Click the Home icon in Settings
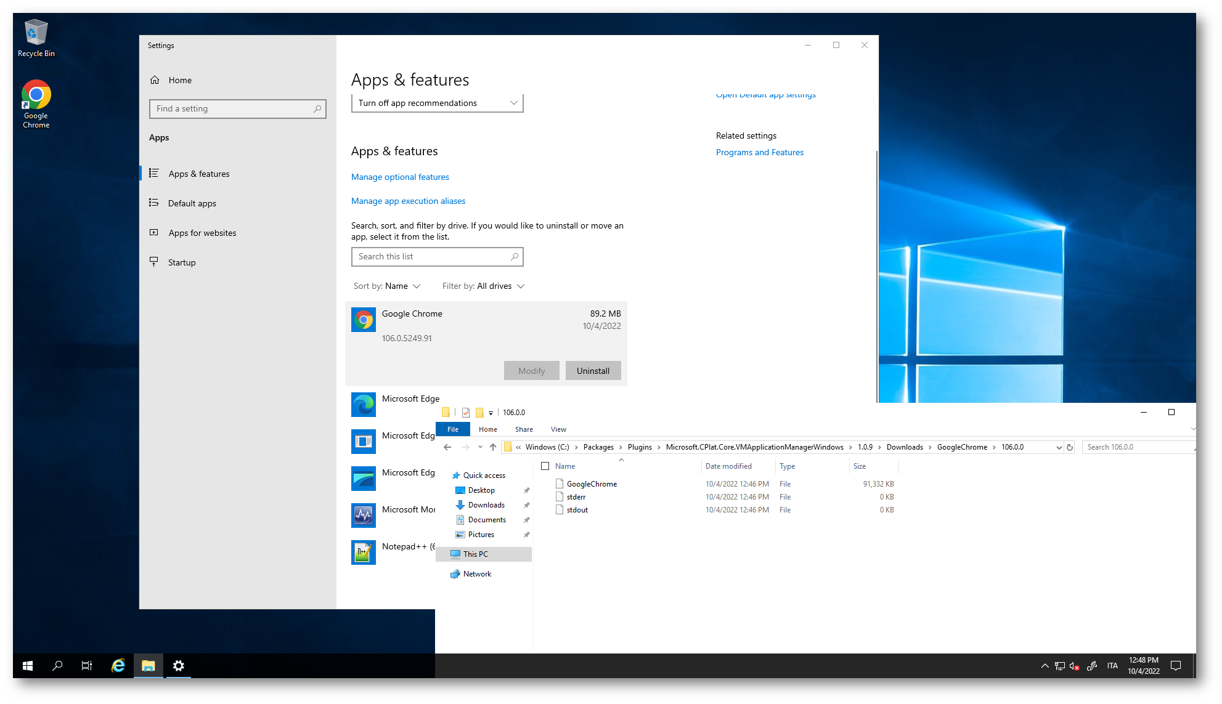Viewport: 1222px width, 704px height. (x=155, y=80)
